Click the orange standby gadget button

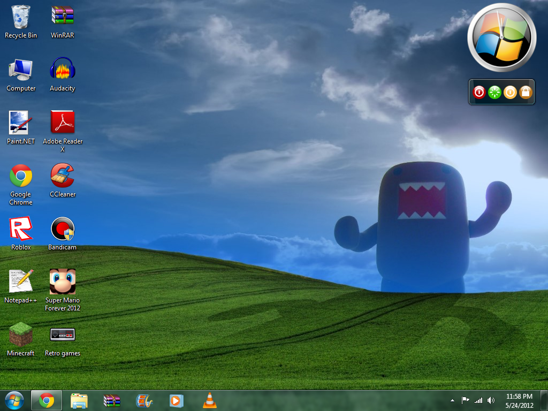click(x=510, y=92)
